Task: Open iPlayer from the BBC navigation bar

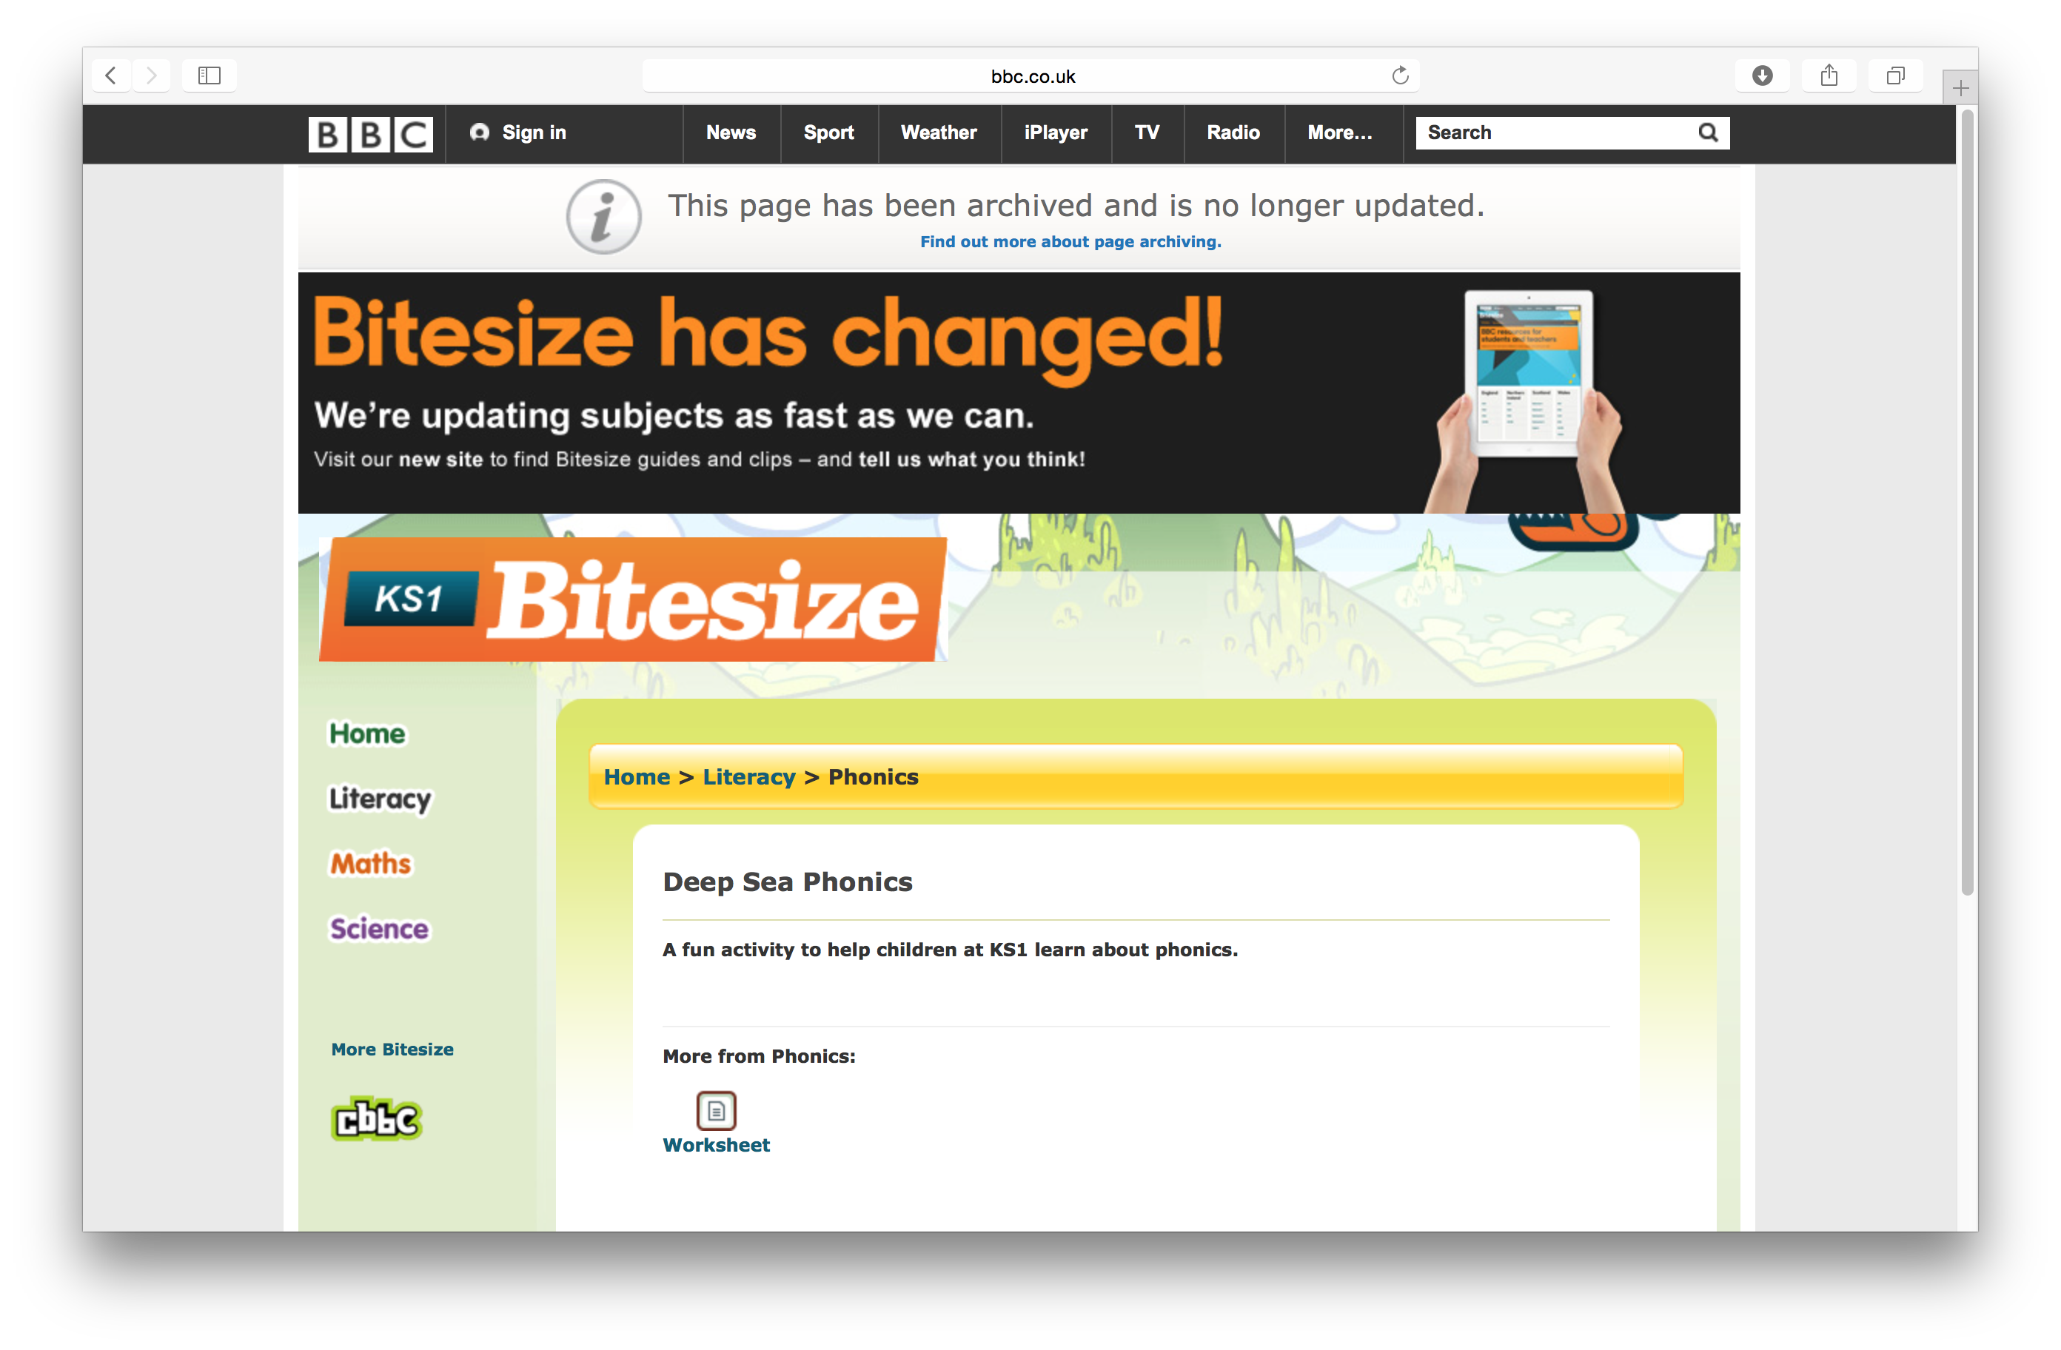Action: pos(1055,132)
